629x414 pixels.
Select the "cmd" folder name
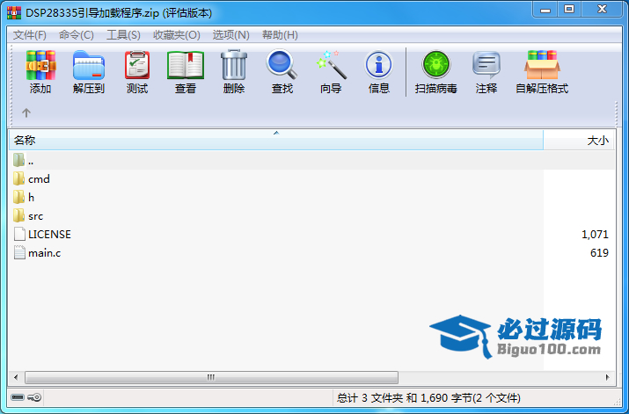pos(40,179)
